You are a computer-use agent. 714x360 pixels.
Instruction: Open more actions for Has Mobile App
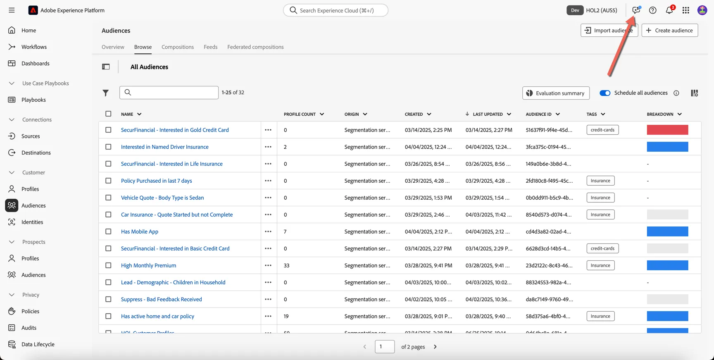coord(268,231)
